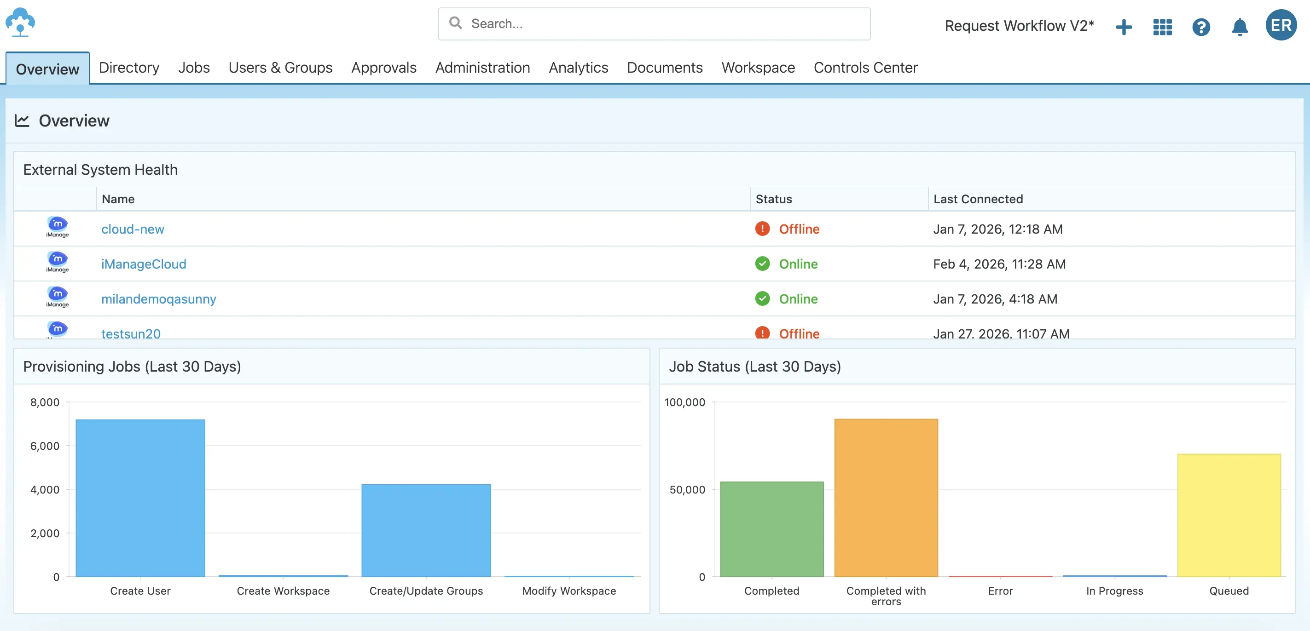1310x631 pixels.
Task: Open the apps grid launcher
Action: click(1162, 27)
